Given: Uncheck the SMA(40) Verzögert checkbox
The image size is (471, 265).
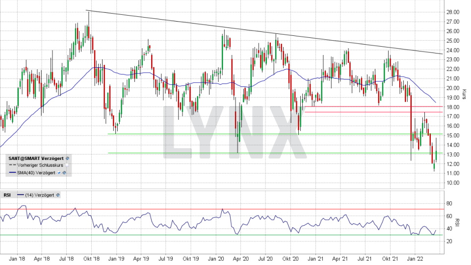Looking at the screenshot, I should (x=59, y=173).
